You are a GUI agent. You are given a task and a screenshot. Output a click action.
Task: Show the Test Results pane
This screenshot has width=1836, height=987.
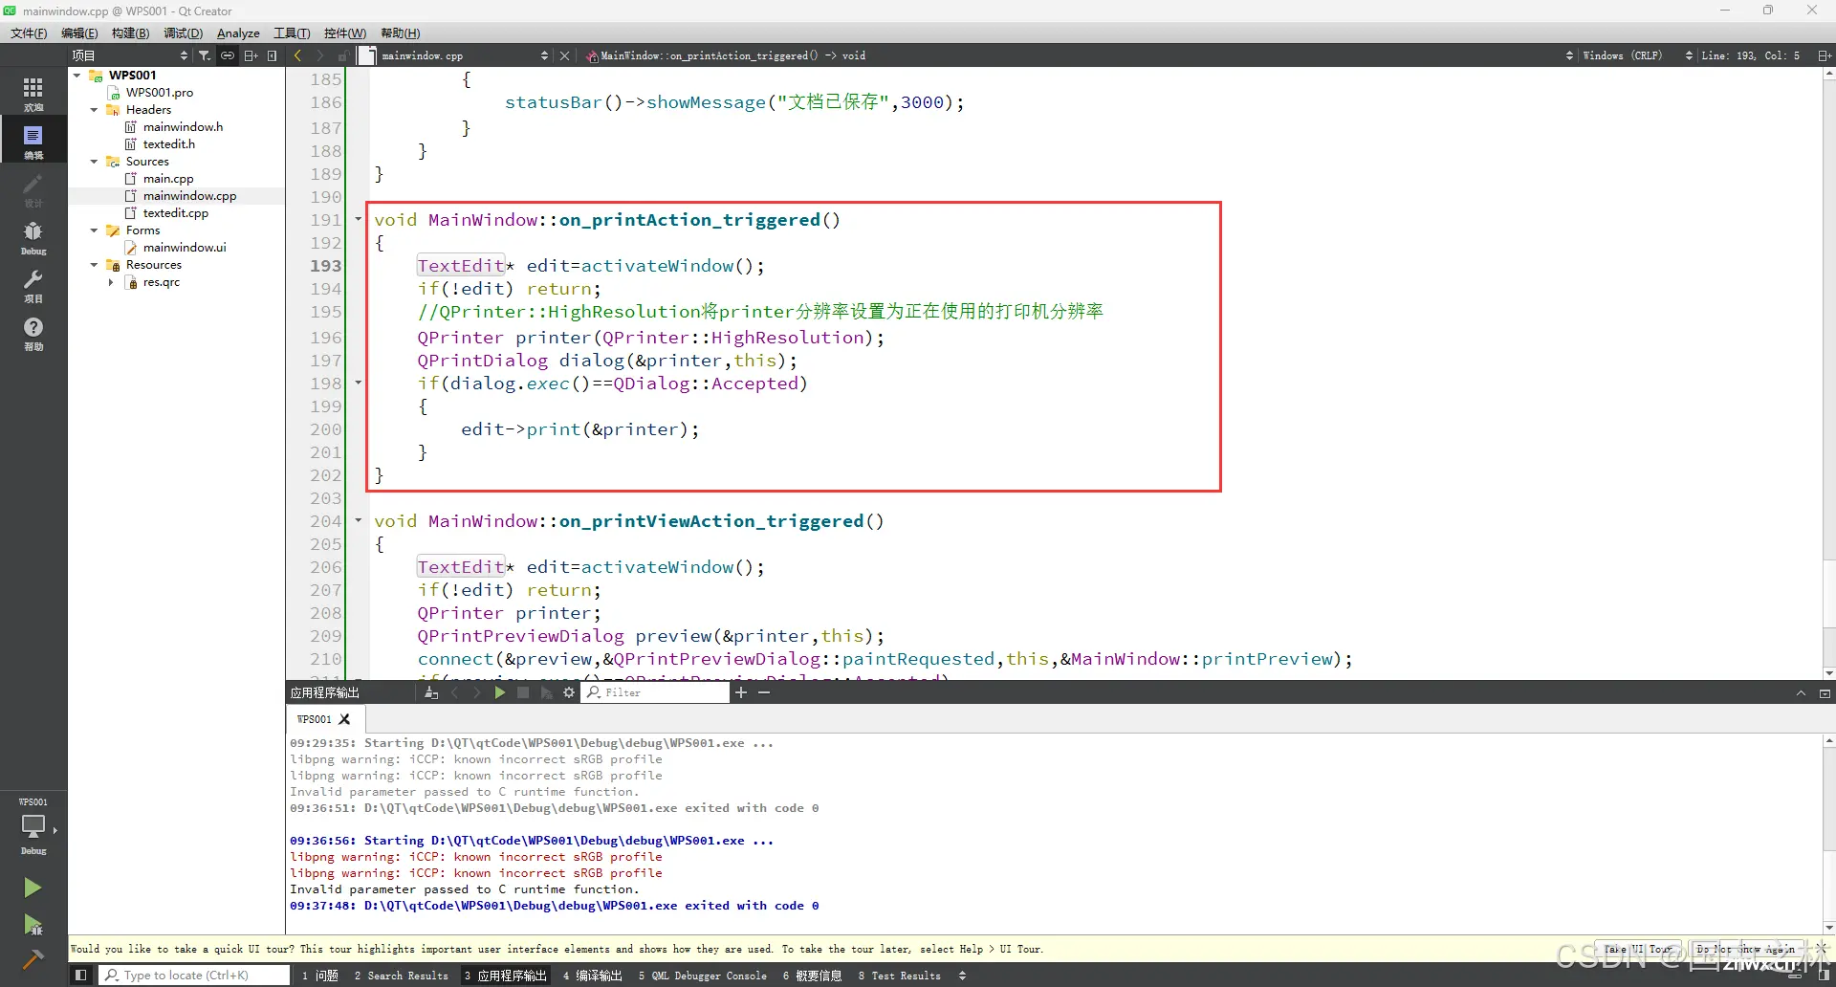(x=900, y=976)
